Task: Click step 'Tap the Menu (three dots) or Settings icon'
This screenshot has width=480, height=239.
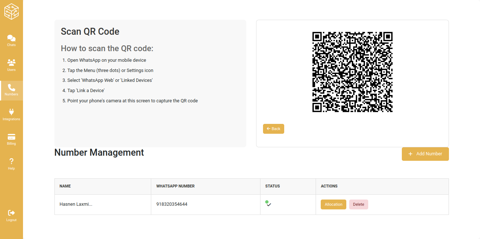Action: click(x=110, y=71)
